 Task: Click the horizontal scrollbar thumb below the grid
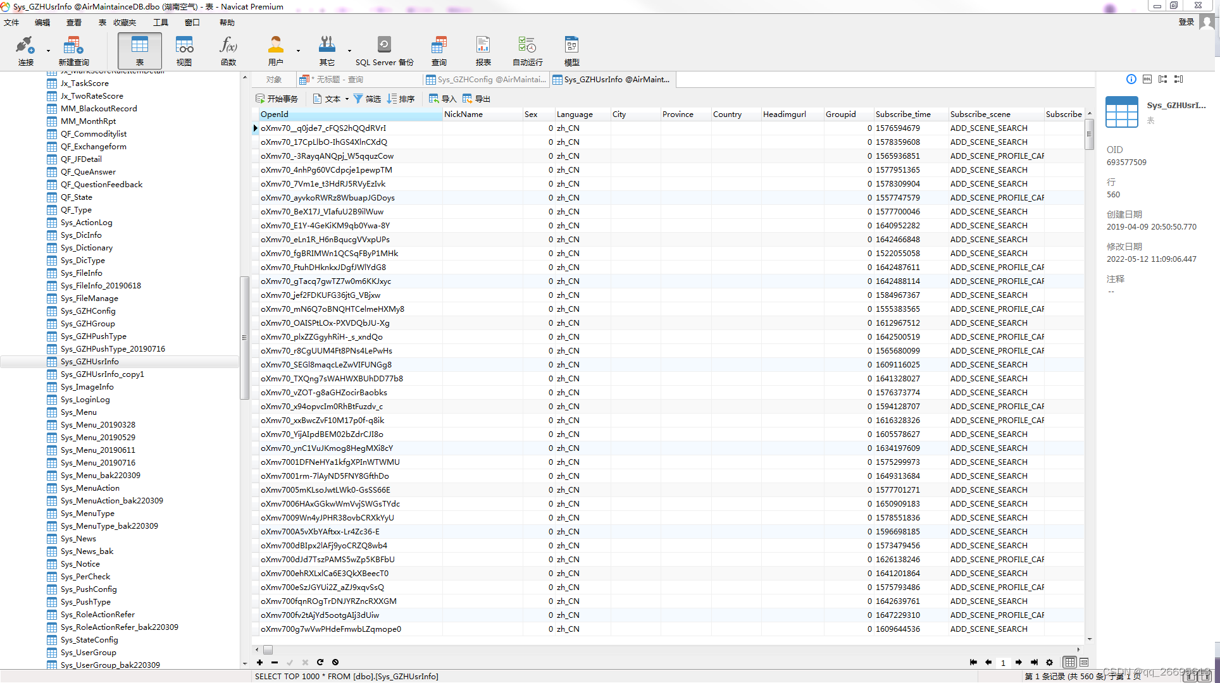click(268, 649)
